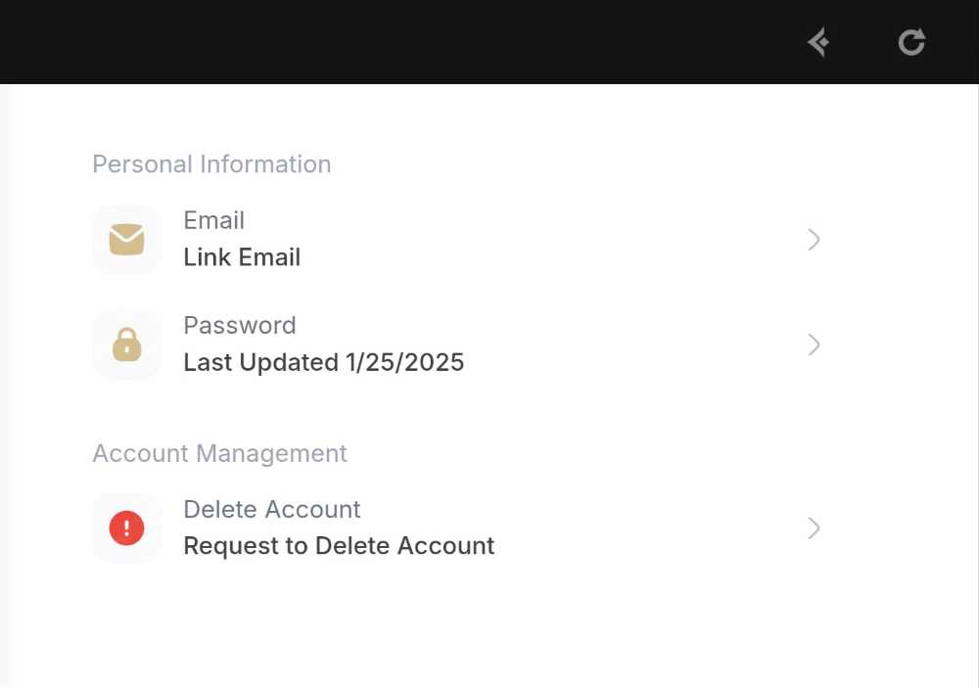
Task: Click the red Delete Account warning icon
Action: 126,528
